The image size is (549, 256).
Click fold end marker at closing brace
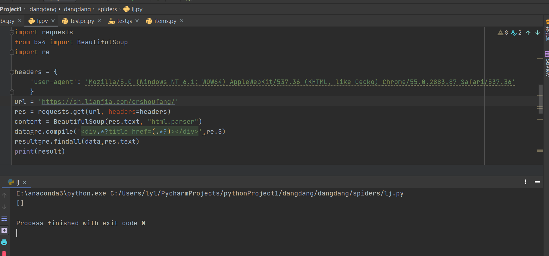(x=12, y=92)
